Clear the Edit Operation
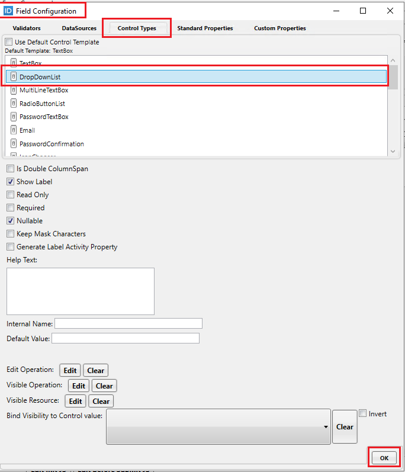 [x=96, y=370]
